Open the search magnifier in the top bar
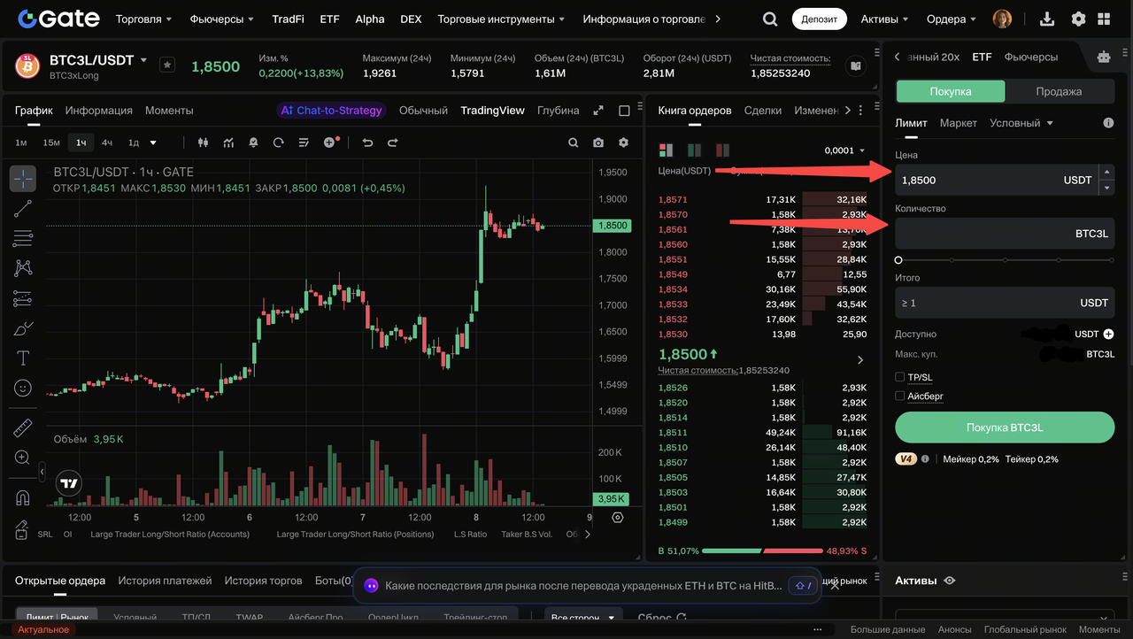 click(770, 19)
